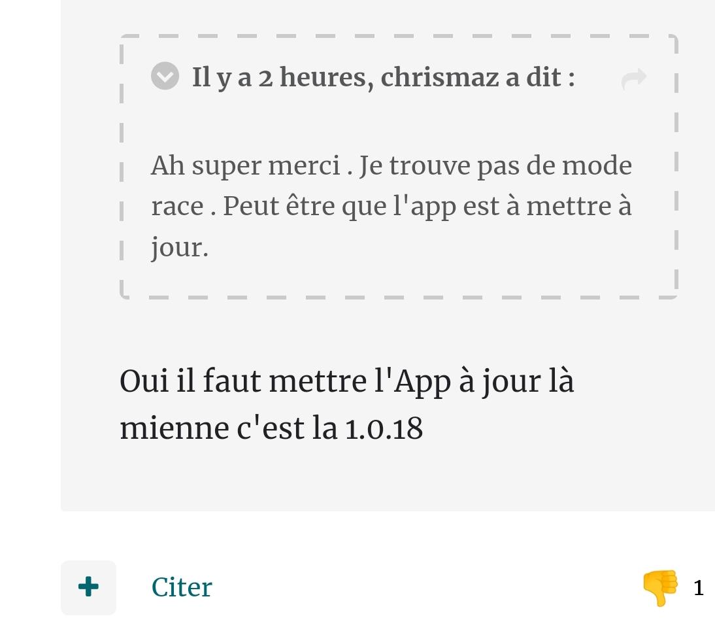
Task: Click the Citer link
Action: [182, 587]
